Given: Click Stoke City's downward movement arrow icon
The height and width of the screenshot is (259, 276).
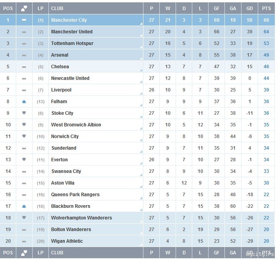Looking at the screenshot, I should (x=24, y=113).
